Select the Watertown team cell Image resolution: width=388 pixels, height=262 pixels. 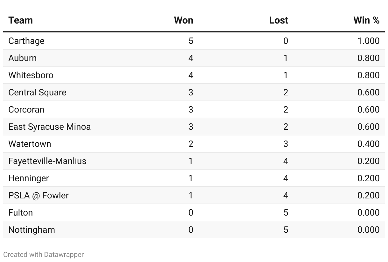pos(30,144)
